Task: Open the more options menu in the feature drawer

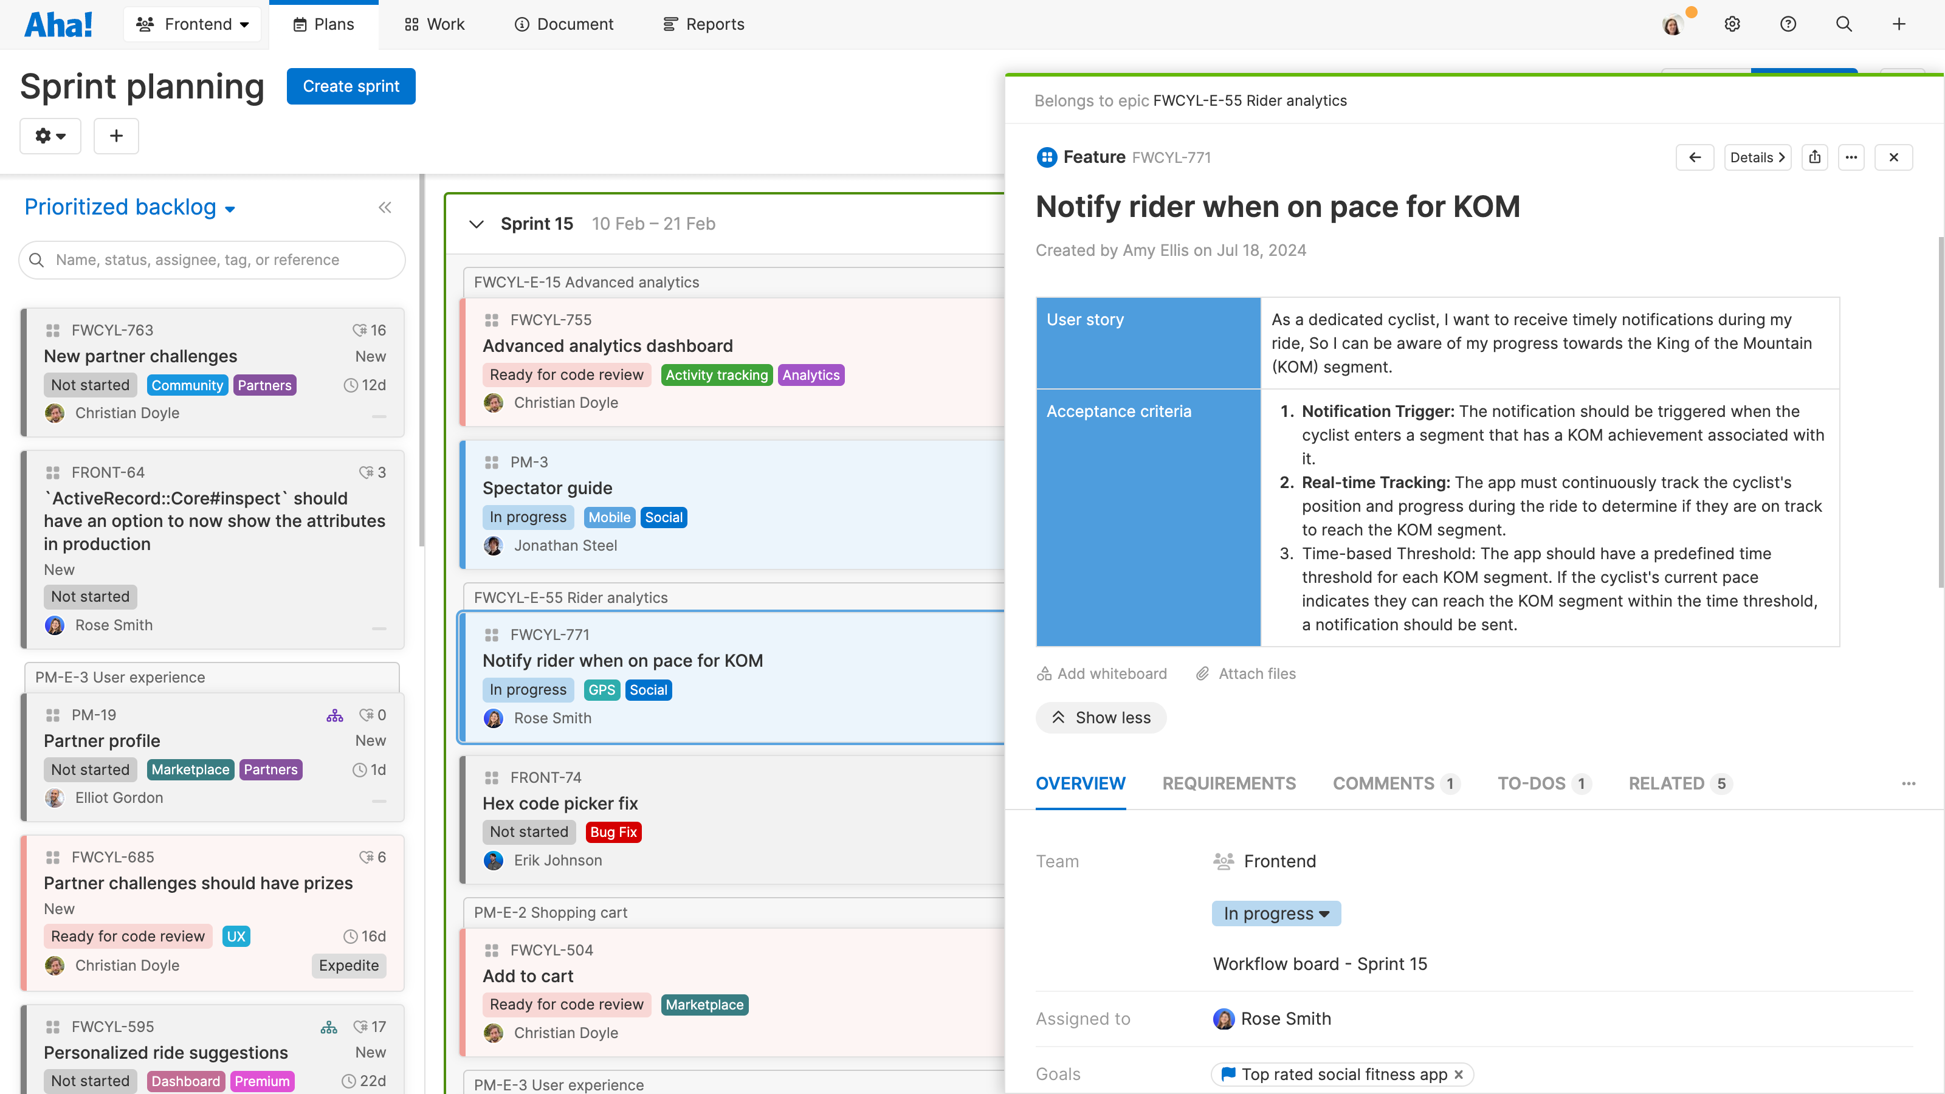Action: pyautogui.click(x=1851, y=157)
